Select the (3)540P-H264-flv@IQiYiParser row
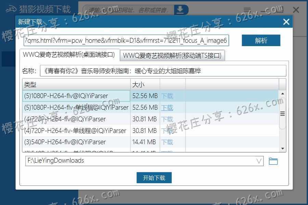This screenshot has height=205, width=308. (x=151, y=142)
